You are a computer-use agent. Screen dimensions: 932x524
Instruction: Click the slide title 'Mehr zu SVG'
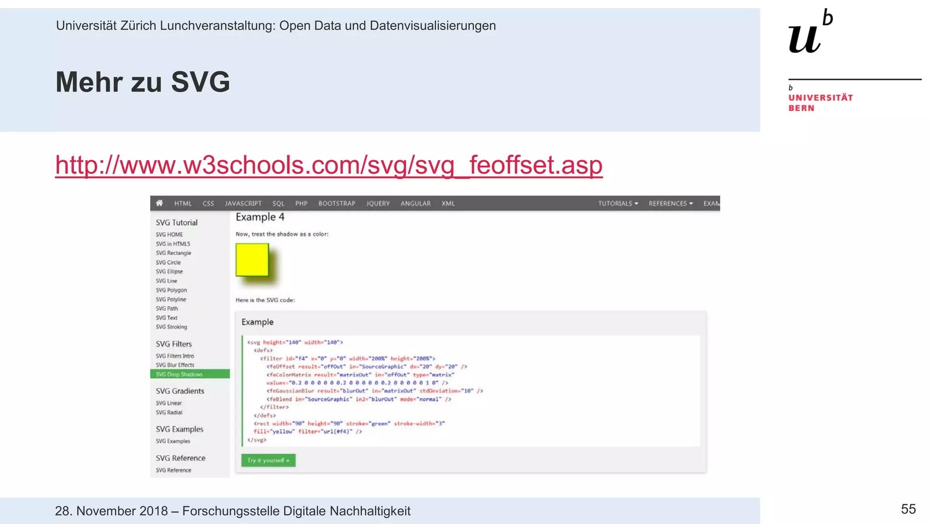(142, 82)
